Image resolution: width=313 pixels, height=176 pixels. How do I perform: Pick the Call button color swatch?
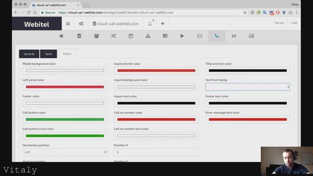[65, 119]
